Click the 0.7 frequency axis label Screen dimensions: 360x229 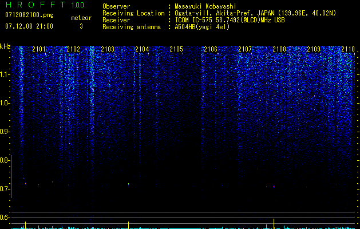(x=5, y=189)
